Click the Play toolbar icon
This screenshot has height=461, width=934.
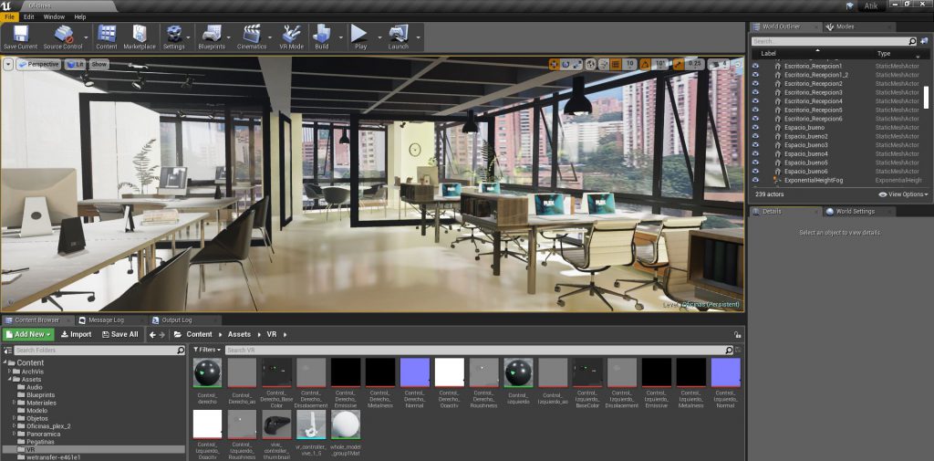pyautogui.click(x=360, y=37)
